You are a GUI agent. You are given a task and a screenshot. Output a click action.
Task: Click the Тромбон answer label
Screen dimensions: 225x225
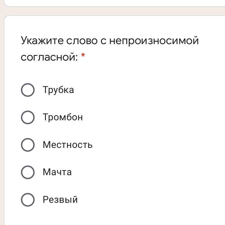[x=63, y=117]
